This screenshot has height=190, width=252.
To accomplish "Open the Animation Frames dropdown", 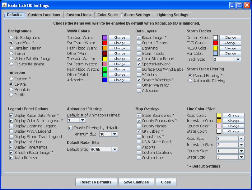I will [77, 120].
